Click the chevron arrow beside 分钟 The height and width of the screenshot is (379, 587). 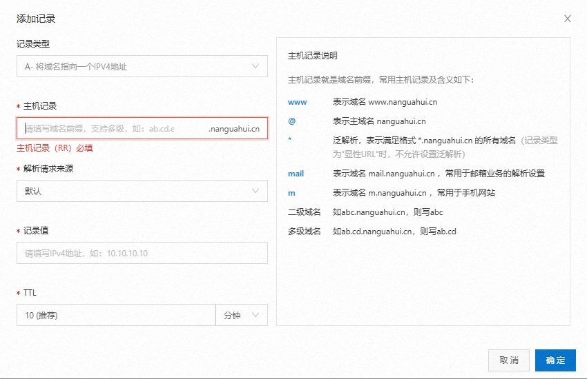coord(256,315)
